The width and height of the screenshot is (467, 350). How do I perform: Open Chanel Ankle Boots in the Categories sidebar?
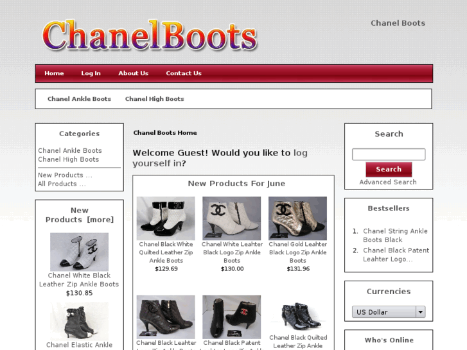70,150
